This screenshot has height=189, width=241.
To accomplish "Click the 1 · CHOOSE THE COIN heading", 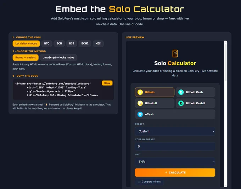I will [27, 37].
